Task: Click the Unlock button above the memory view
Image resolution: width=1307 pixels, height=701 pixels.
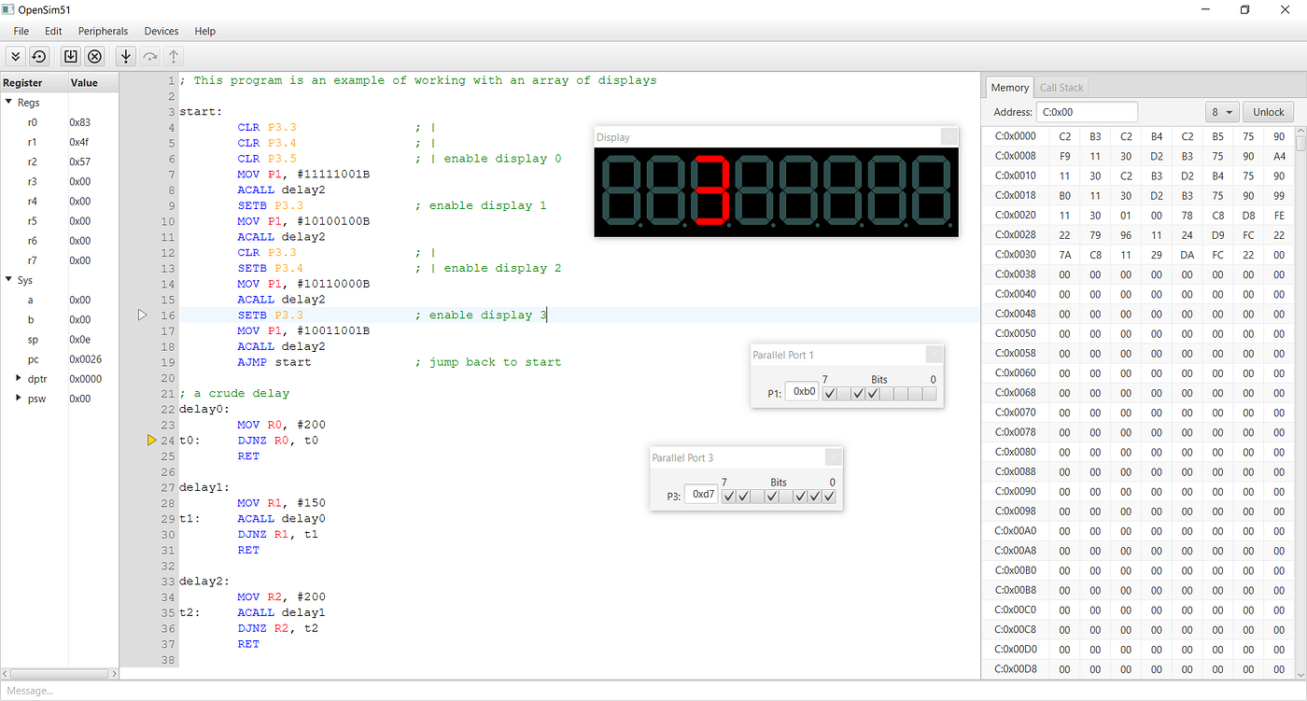Action: coord(1268,111)
